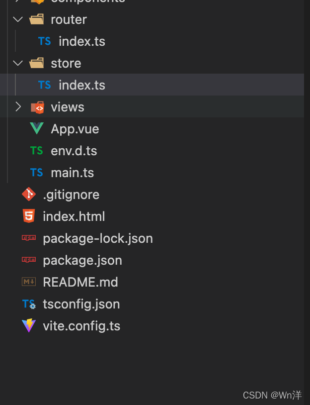Select the Markdown icon next to README.md
The image size is (310, 405).
pyautogui.click(x=29, y=282)
